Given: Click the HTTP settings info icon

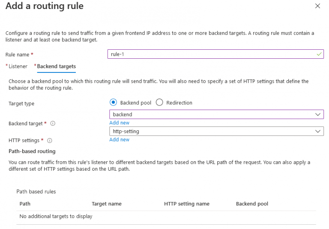Looking at the screenshot, I should (50, 141).
